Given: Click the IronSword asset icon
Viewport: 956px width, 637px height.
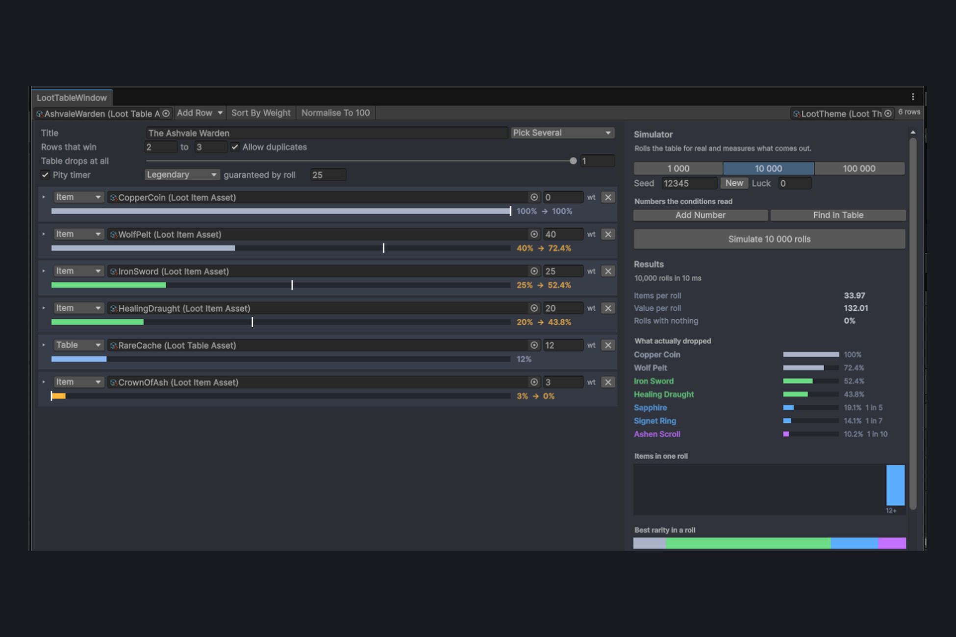Looking at the screenshot, I should coord(113,271).
